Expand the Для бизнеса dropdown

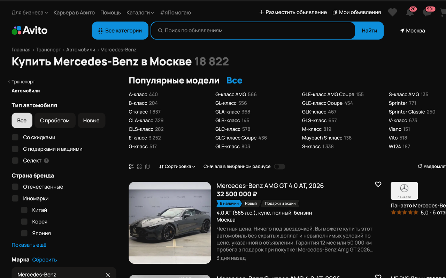[30, 13]
